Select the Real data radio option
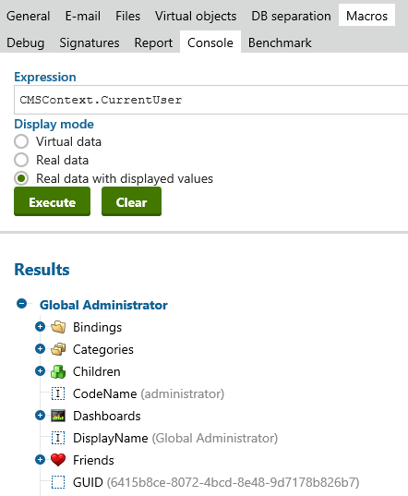Screen dimensions: 408x496 [21, 160]
